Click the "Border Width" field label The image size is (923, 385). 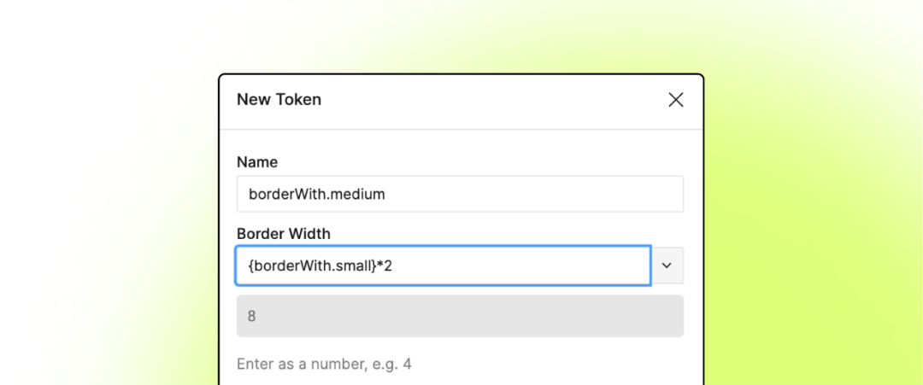click(x=283, y=233)
